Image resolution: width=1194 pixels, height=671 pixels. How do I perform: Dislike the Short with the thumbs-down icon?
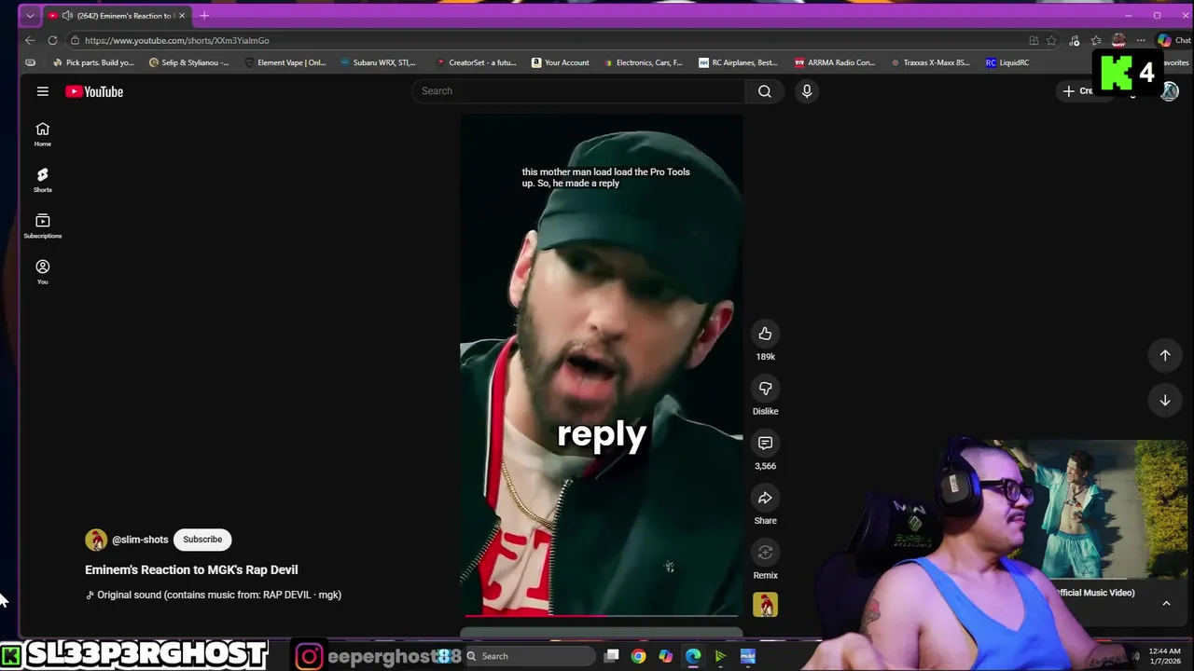click(765, 389)
